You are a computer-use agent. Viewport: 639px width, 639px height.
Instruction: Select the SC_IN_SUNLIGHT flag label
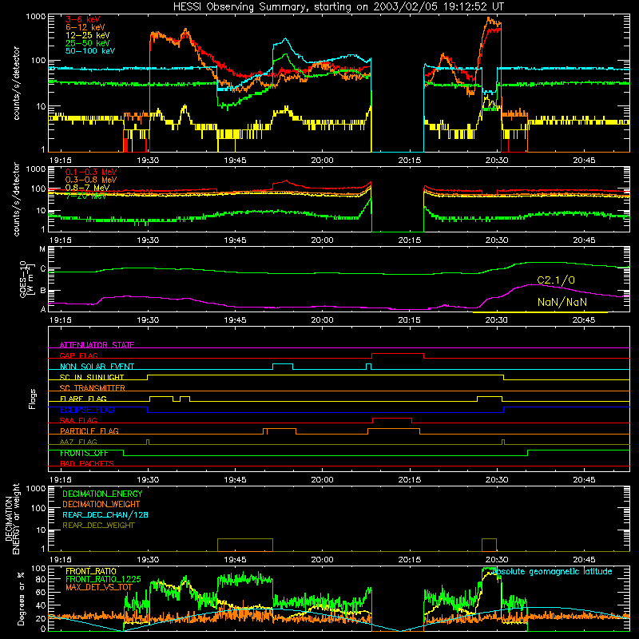[x=92, y=377]
